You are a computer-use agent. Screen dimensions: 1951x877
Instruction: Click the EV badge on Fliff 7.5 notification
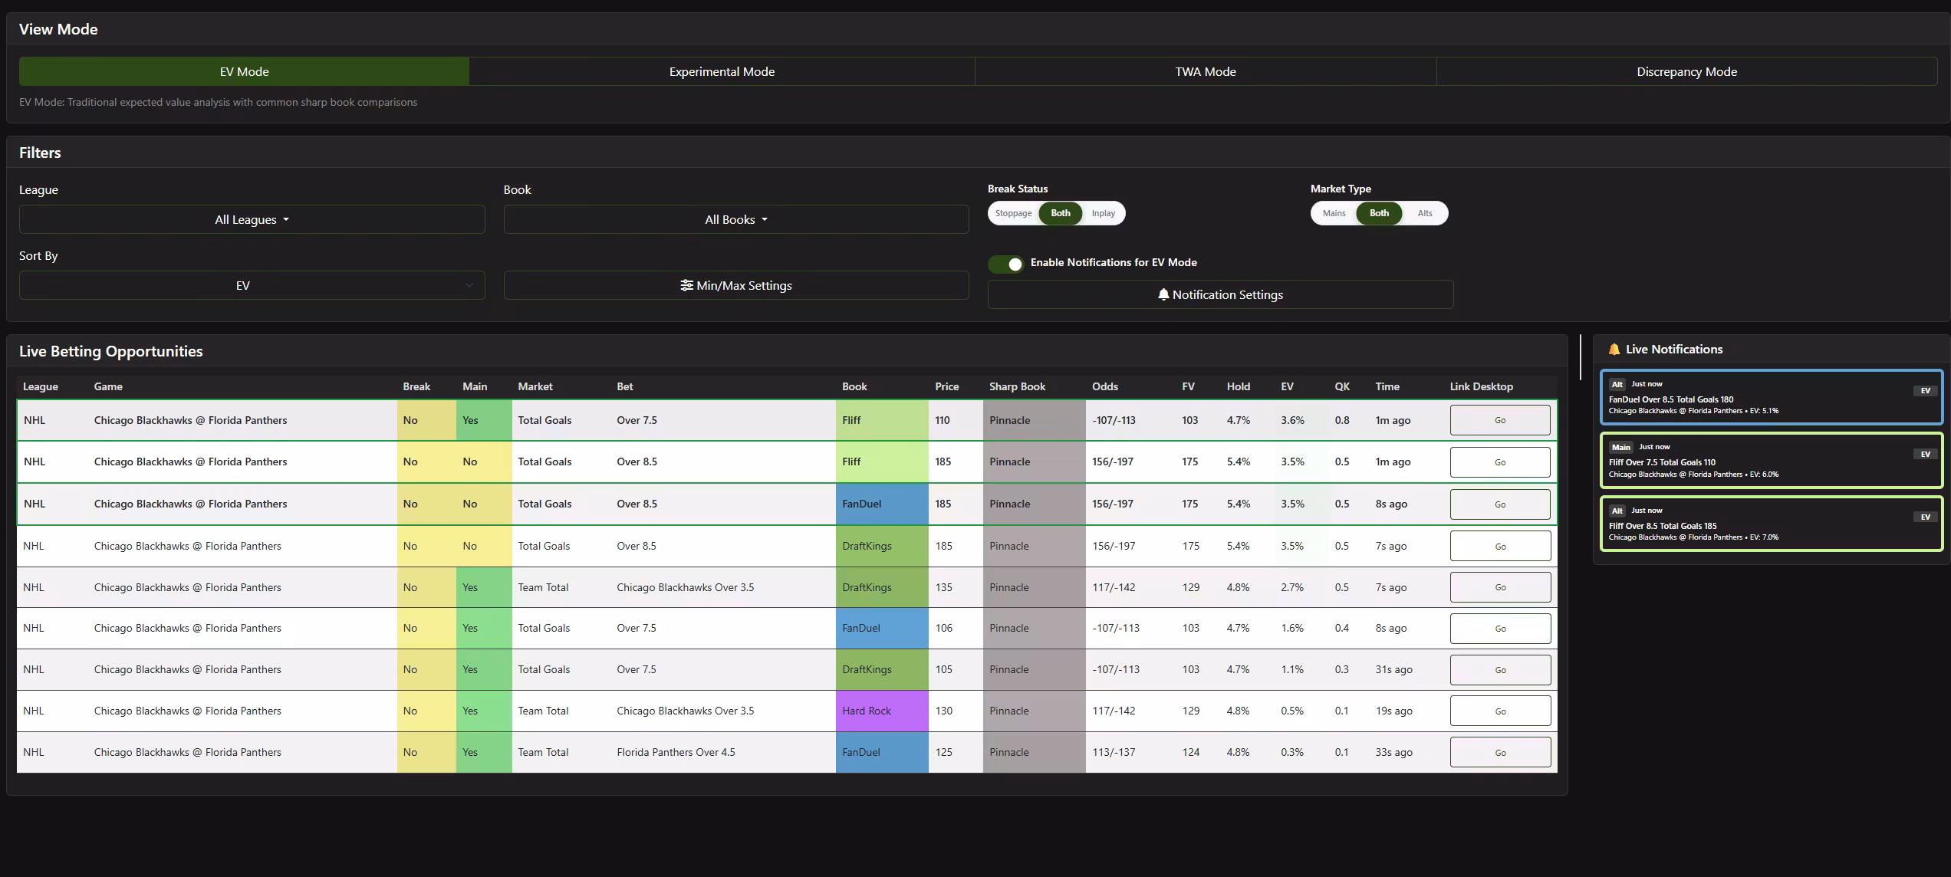[x=1925, y=454]
